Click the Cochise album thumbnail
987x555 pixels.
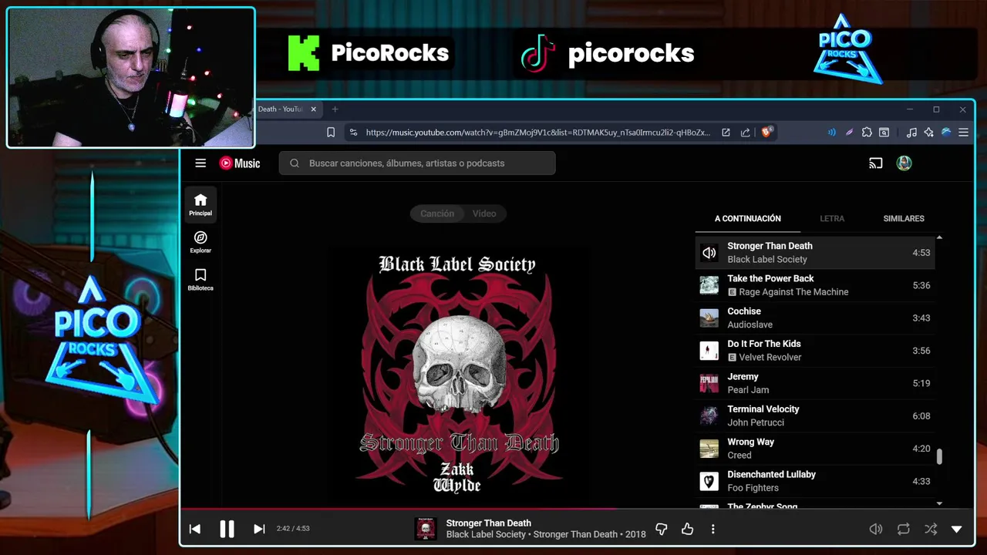[x=709, y=318]
